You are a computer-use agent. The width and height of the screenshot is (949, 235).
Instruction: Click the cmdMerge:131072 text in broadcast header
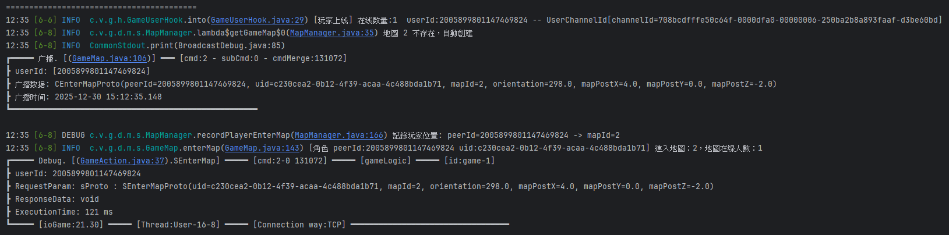[309, 58]
